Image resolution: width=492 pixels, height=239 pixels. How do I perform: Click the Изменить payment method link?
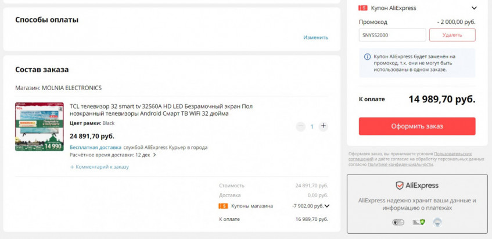click(x=315, y=37)
